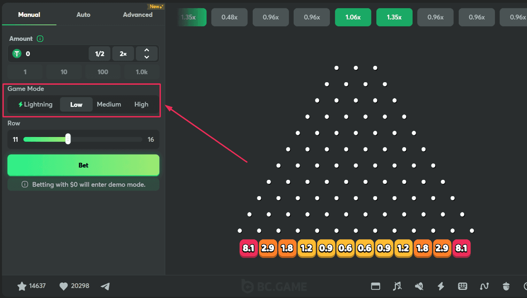527x298 pixels.
Task: Click the bet amount input field
Action: point(56,54)
